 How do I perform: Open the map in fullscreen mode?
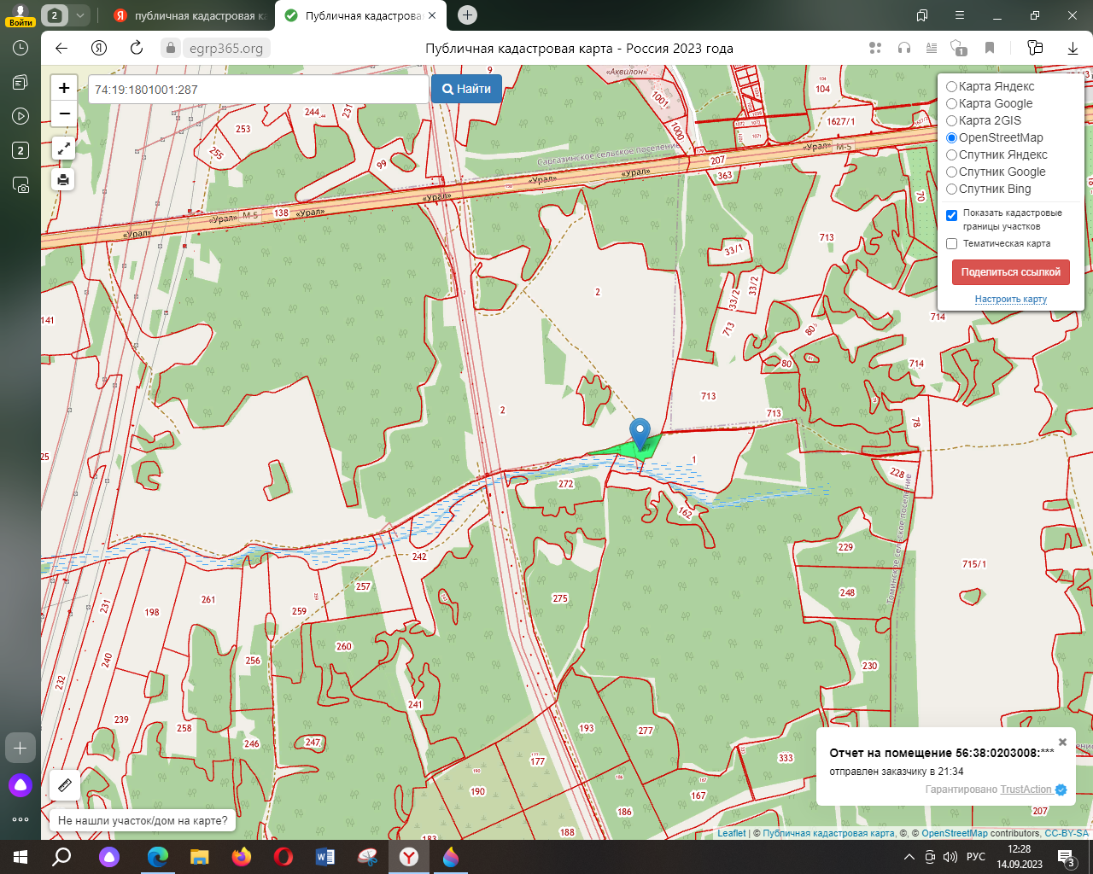(x=64, y=149)
